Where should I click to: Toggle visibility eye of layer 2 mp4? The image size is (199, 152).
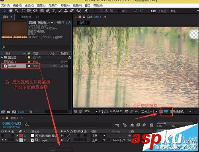2,140
